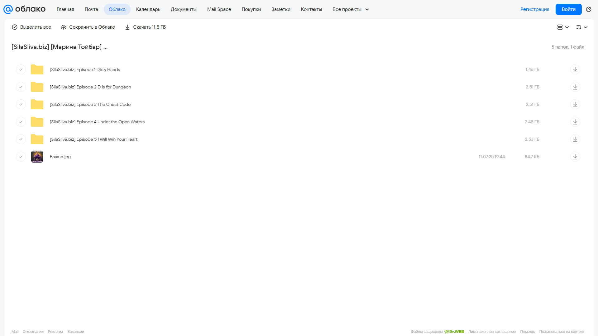The width and height of the screenshot is (598, 336).
Task: Open the list view mode dropdown
Action: click(x=563, y=27)
